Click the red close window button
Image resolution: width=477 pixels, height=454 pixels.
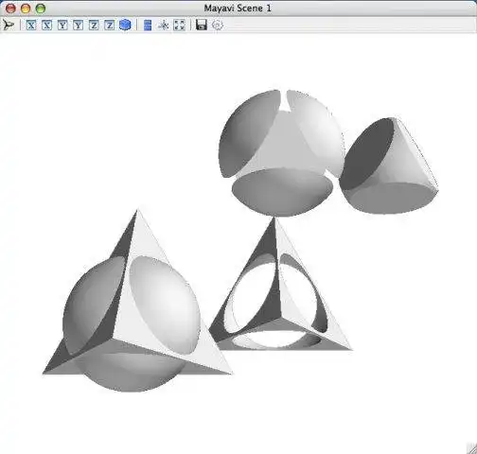(10, 9)
